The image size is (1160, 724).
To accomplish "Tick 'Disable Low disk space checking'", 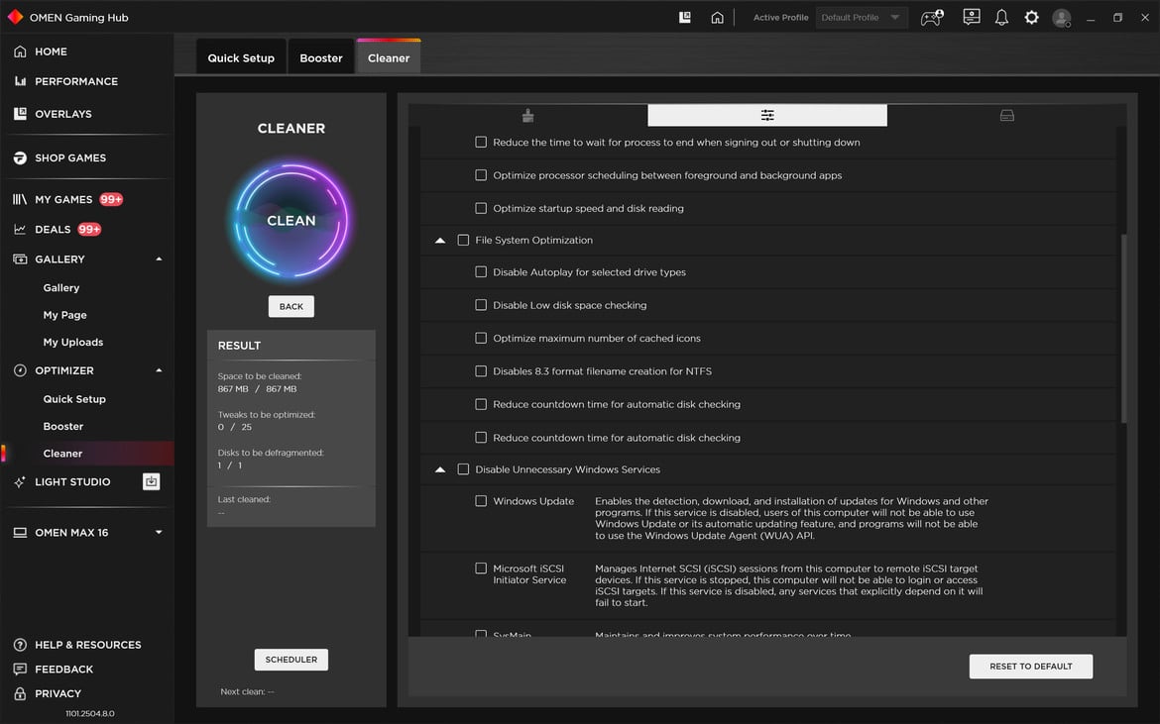I will (x=481, y=305).
